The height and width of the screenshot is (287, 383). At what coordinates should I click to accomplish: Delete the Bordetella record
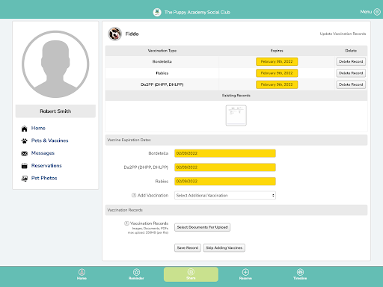tap(351, 61)
